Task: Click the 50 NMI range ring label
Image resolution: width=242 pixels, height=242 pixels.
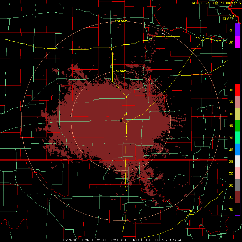Action: click(121, 71)
